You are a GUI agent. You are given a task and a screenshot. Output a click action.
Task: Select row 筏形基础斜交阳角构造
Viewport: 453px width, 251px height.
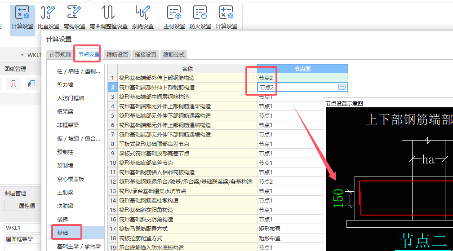(x=187, y=210)
